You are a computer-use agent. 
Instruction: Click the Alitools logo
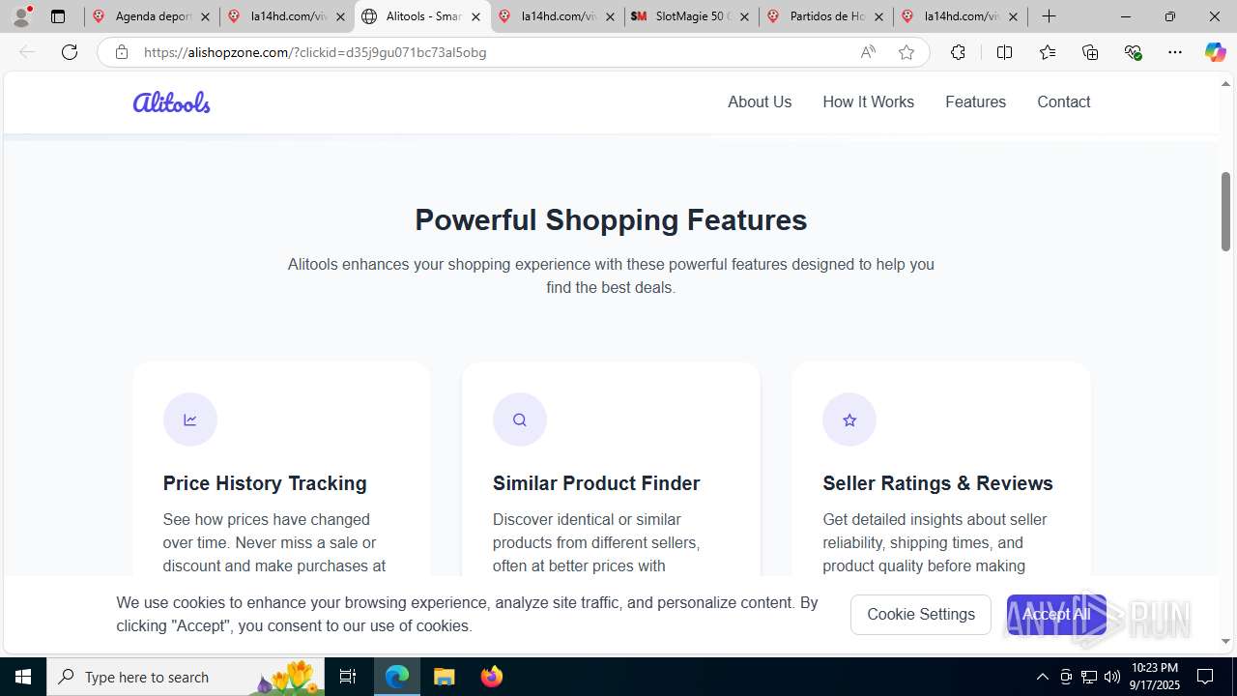pos(171,101)
